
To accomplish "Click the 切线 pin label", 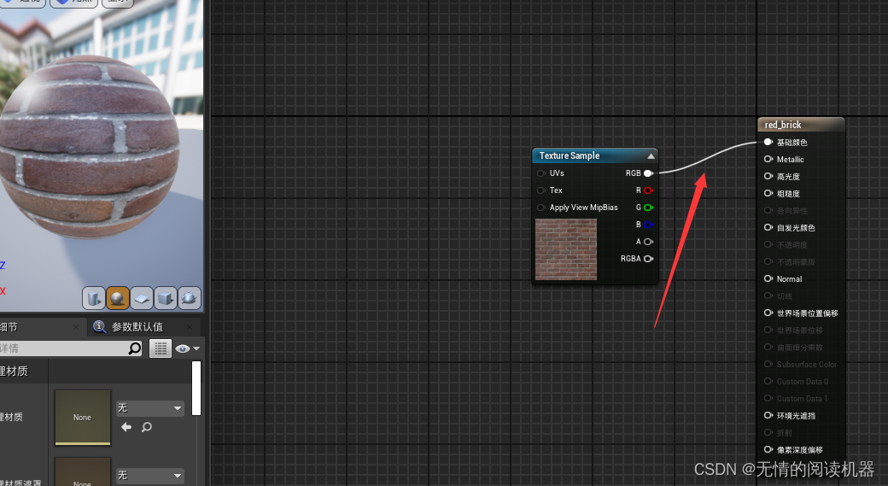I will 785,296.
